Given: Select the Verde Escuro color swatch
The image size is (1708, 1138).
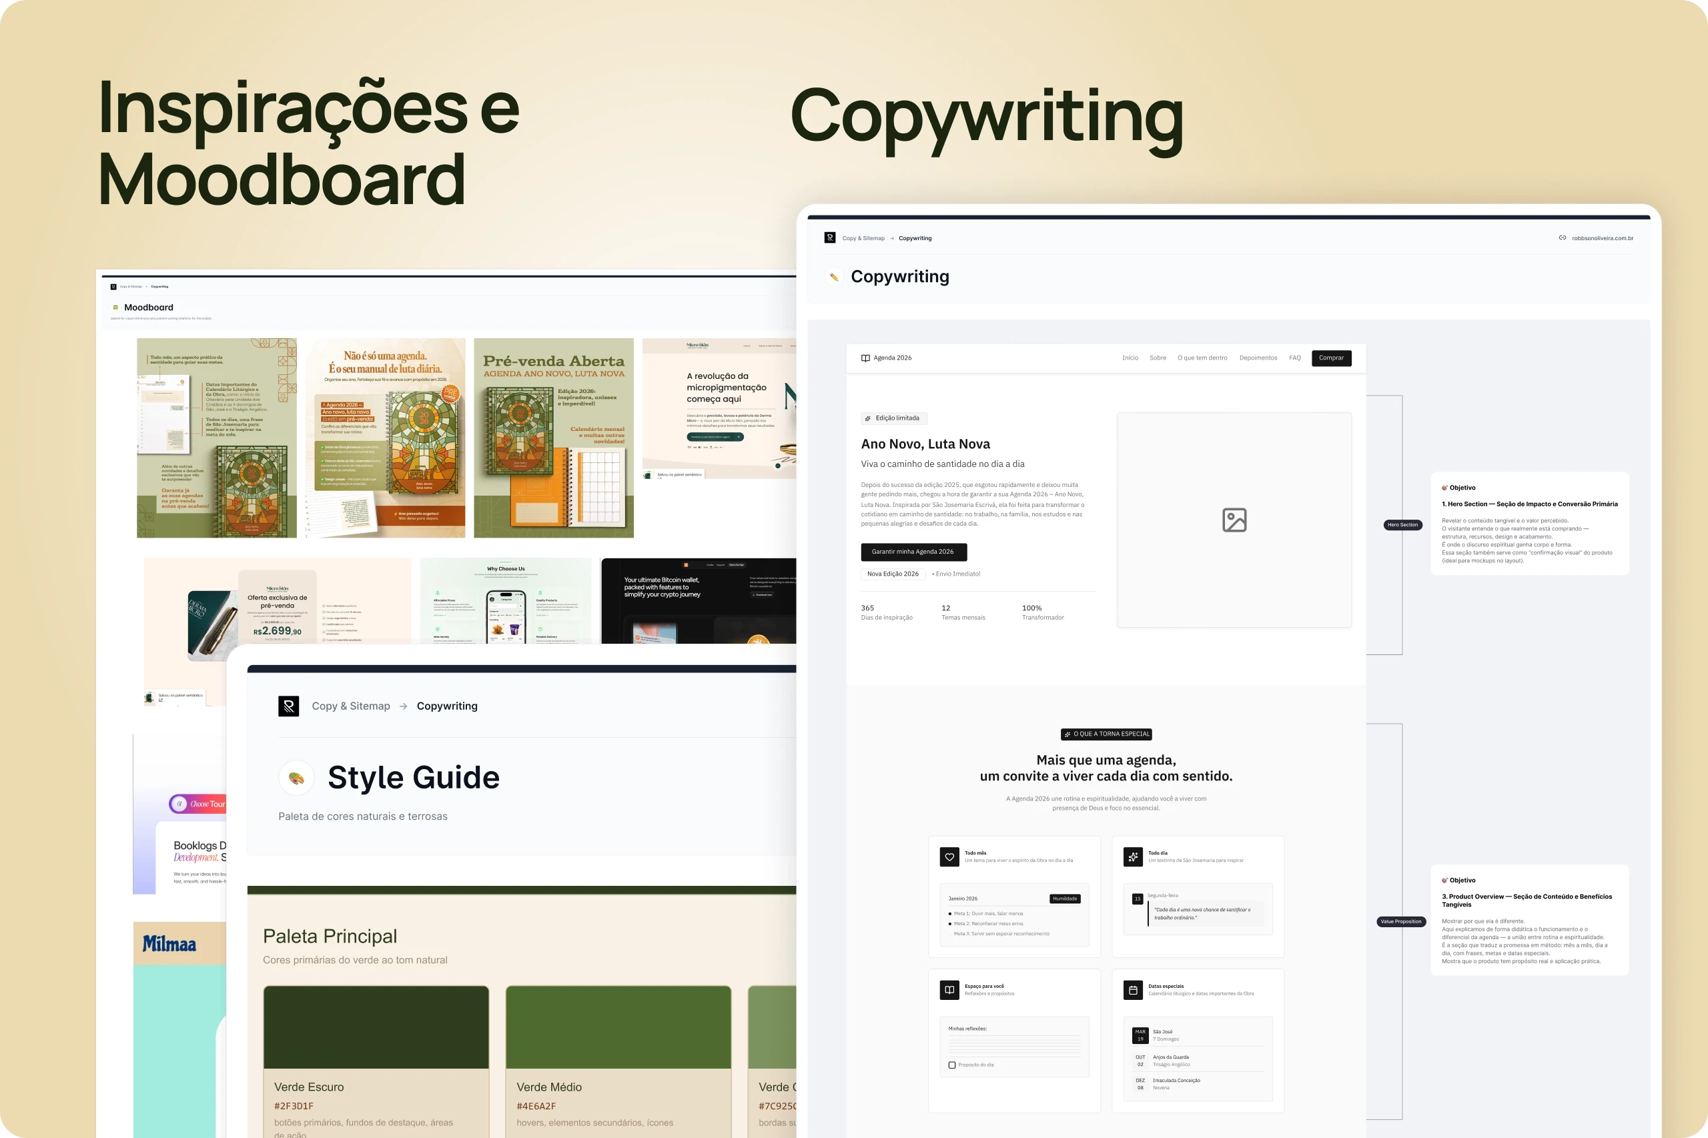Looking at the screenshot, I should point(376,1027).
